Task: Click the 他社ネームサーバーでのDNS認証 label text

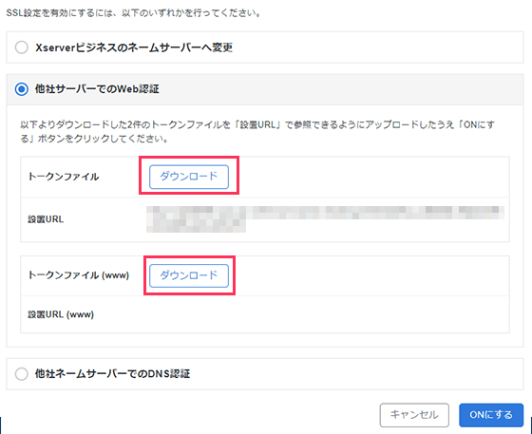Action: point(113,373)
